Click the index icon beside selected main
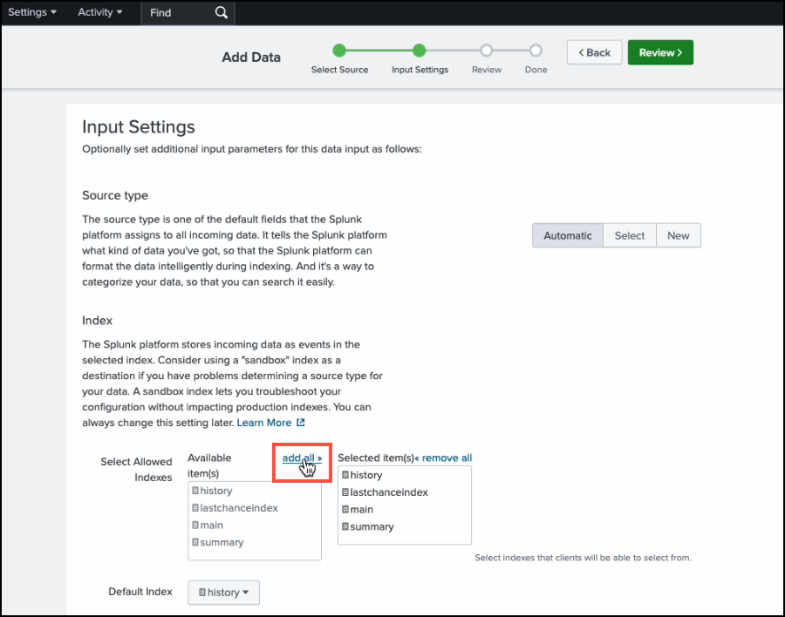Image resolution: width=785 pixels, height=617 pixels. pyautogui.click(x=345, y=510)
